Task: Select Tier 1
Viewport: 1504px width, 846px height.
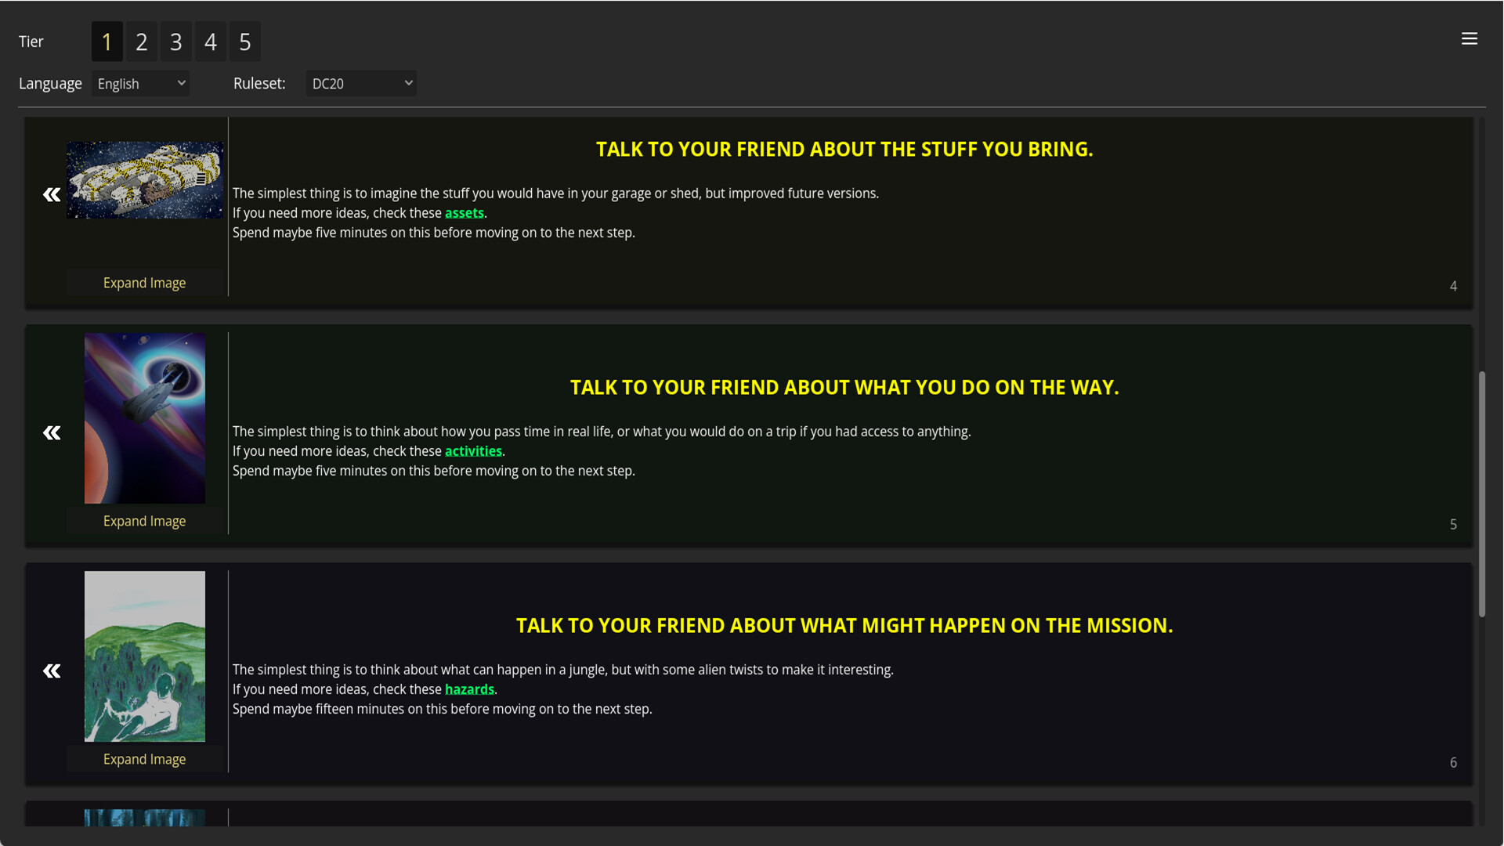Action: 107,42
